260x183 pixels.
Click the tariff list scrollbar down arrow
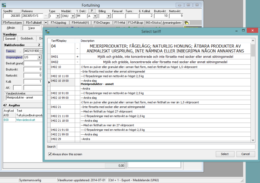[x=253, y=140]
